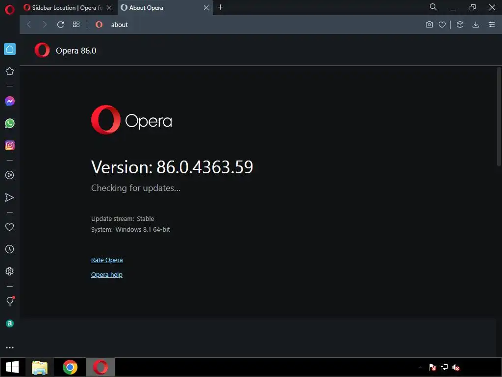This screenshot has height=377, width=502.
Task: Open the Windows Start button
Action: (12, 367)
